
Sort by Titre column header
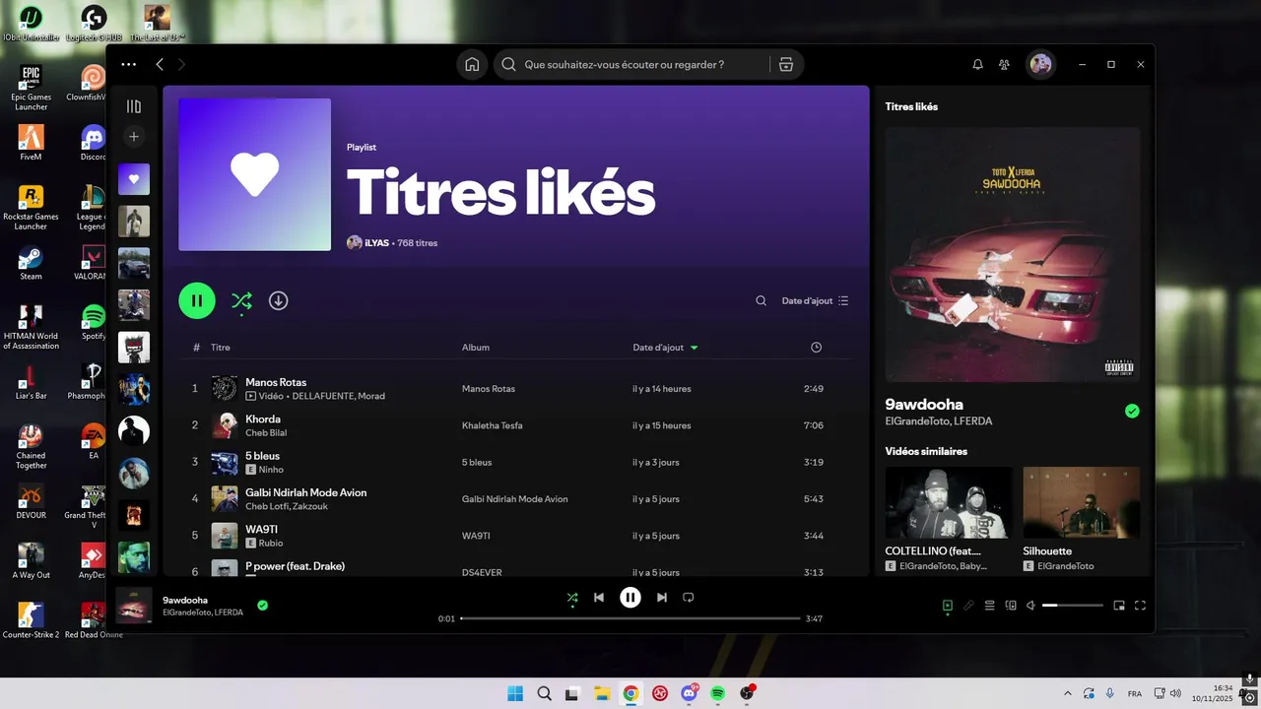click(x=221, y=348)
